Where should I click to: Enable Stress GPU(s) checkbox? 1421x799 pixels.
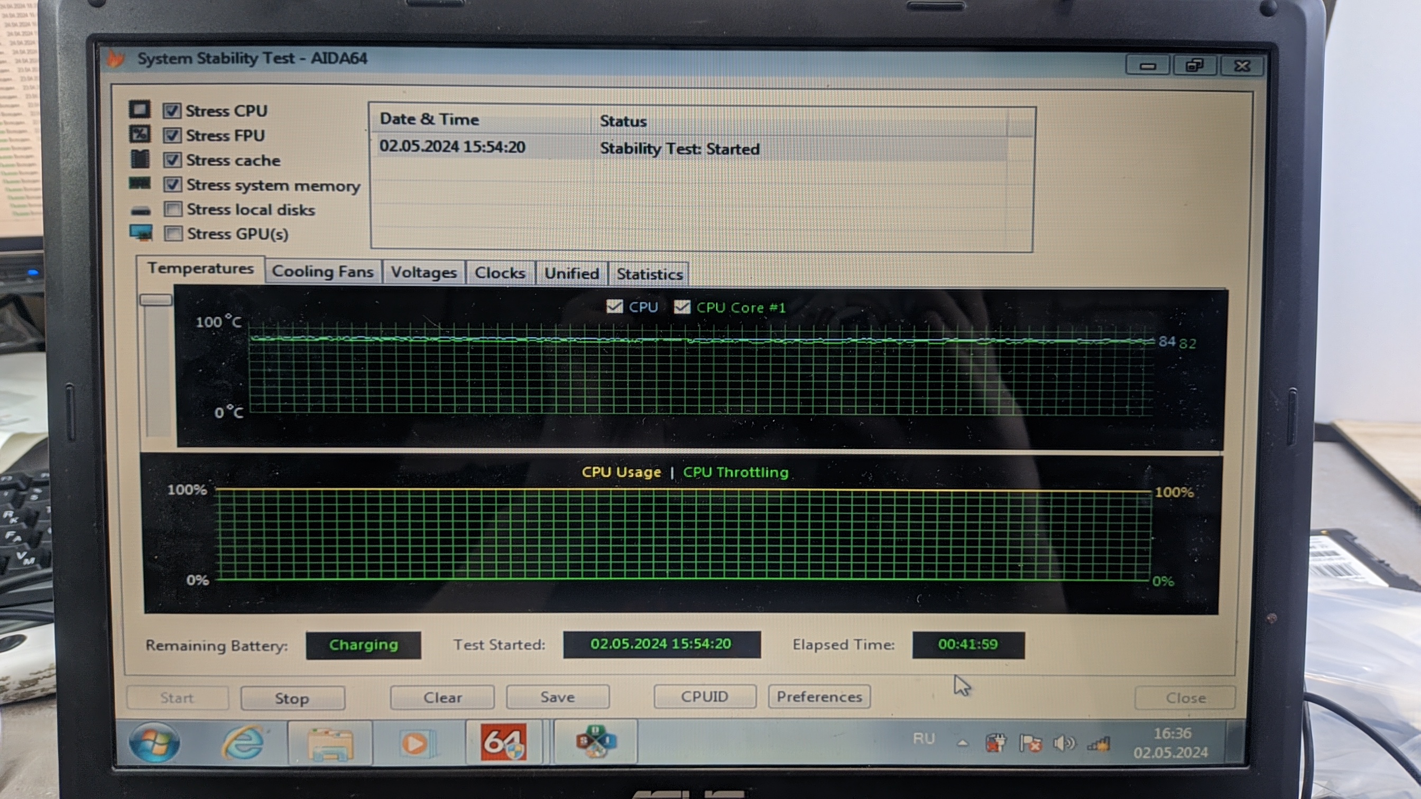tap(174, 233)
